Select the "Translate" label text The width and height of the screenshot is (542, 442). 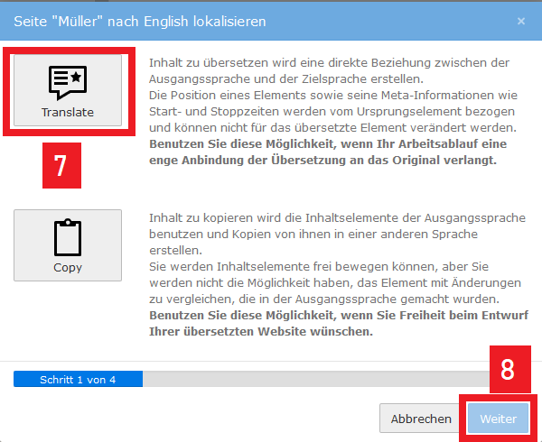68,113
